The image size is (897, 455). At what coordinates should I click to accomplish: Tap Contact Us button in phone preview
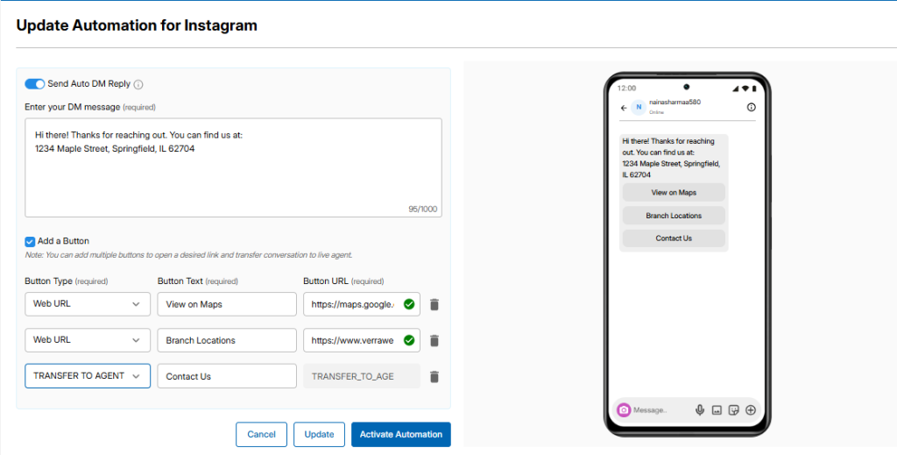click(x=674, y=238)
